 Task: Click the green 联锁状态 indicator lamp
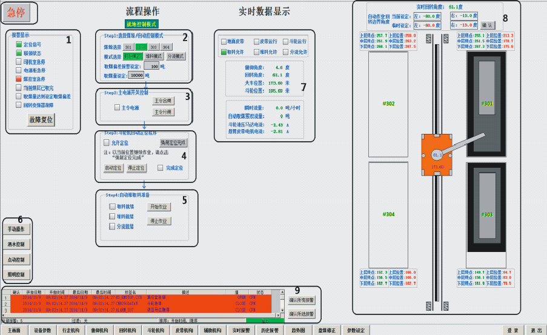[19, 53]
